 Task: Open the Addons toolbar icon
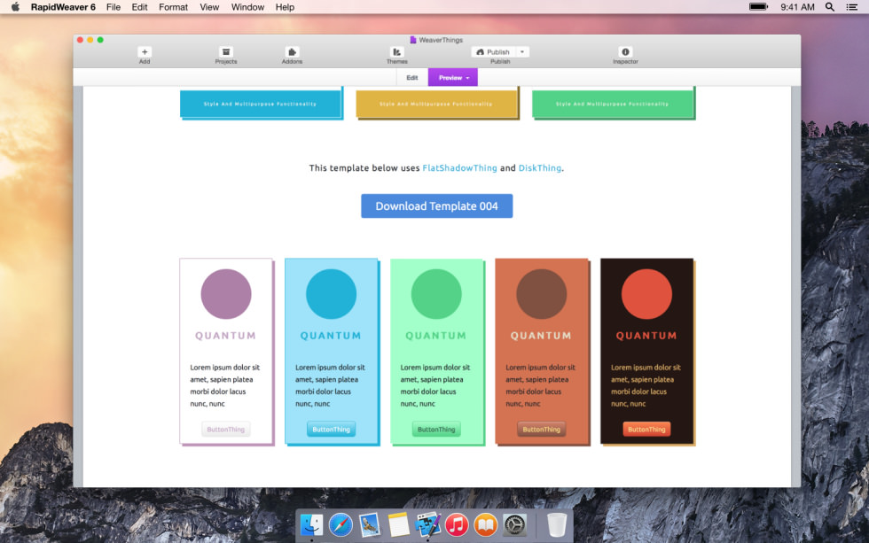click(292, 52)
